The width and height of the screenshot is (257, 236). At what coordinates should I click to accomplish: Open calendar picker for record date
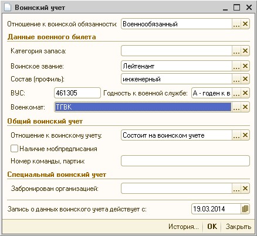245,209
